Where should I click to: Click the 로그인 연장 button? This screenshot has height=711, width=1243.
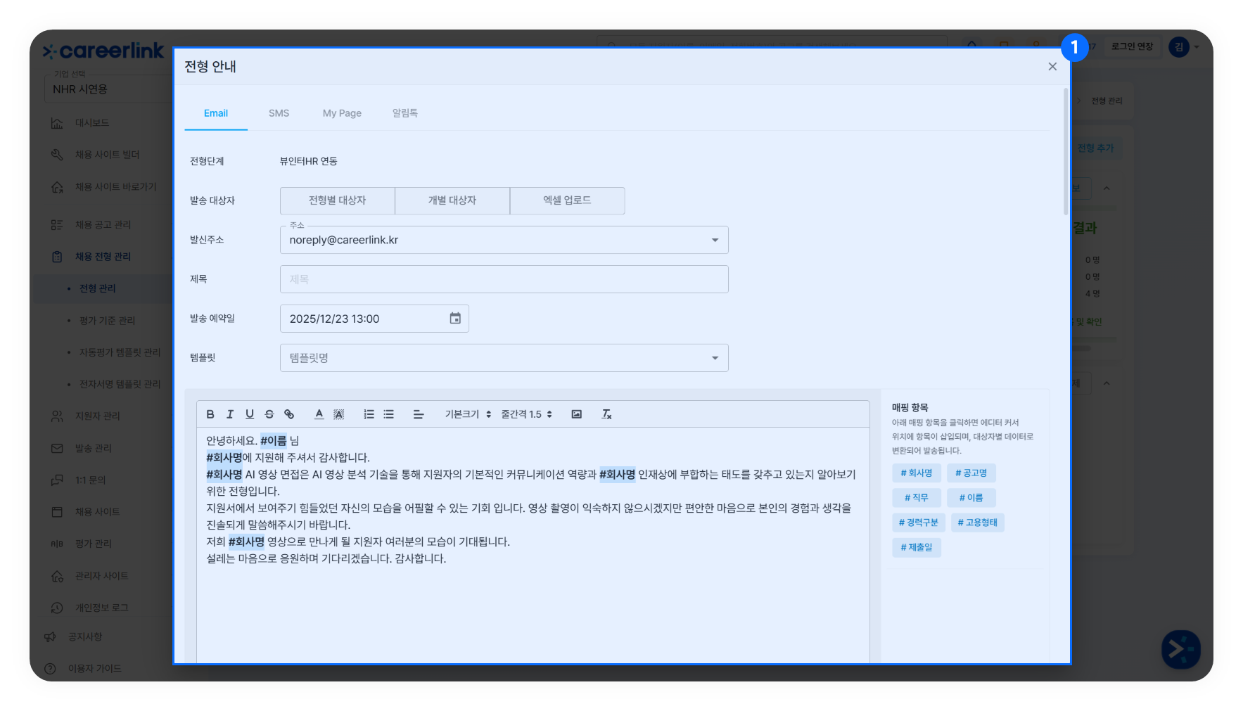point(1132,46)
